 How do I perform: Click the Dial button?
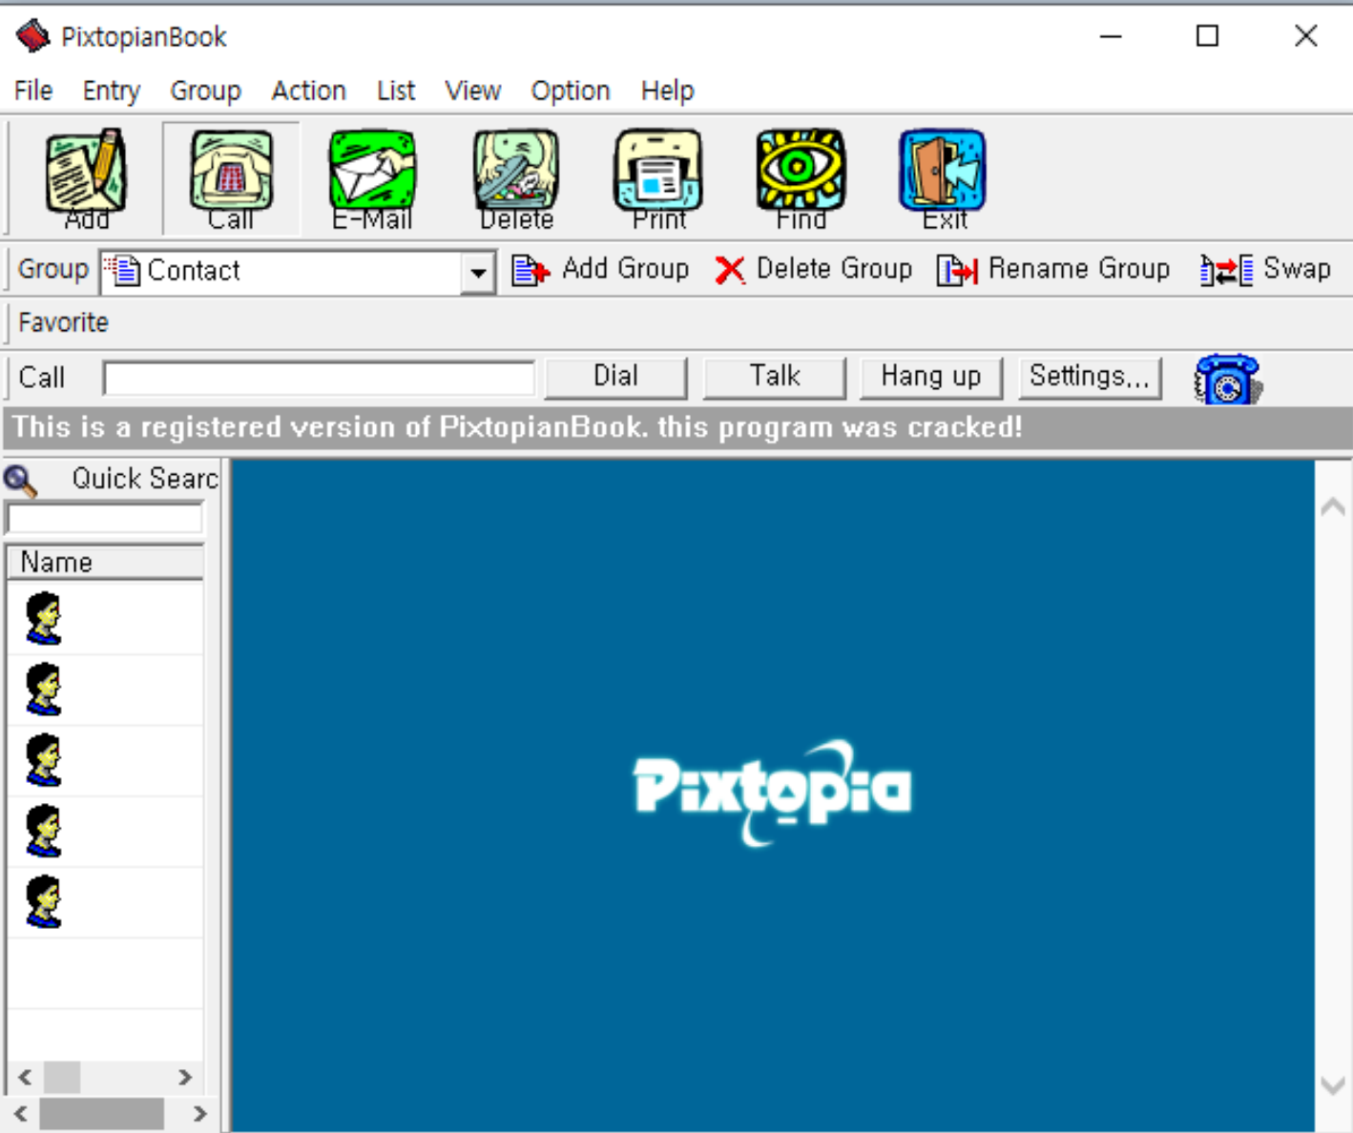coord(615,377)
